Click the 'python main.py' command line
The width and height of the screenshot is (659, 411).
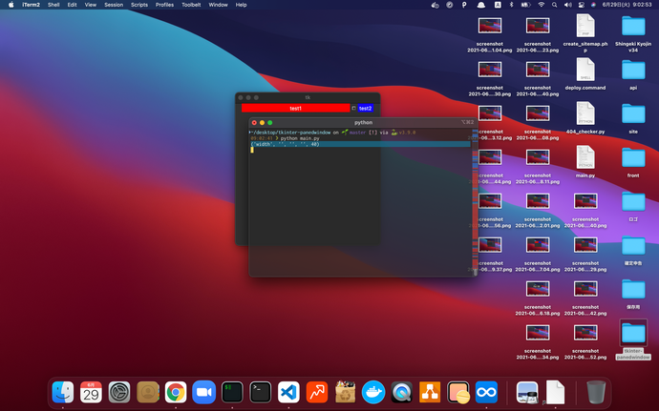(x=300, y=138)
